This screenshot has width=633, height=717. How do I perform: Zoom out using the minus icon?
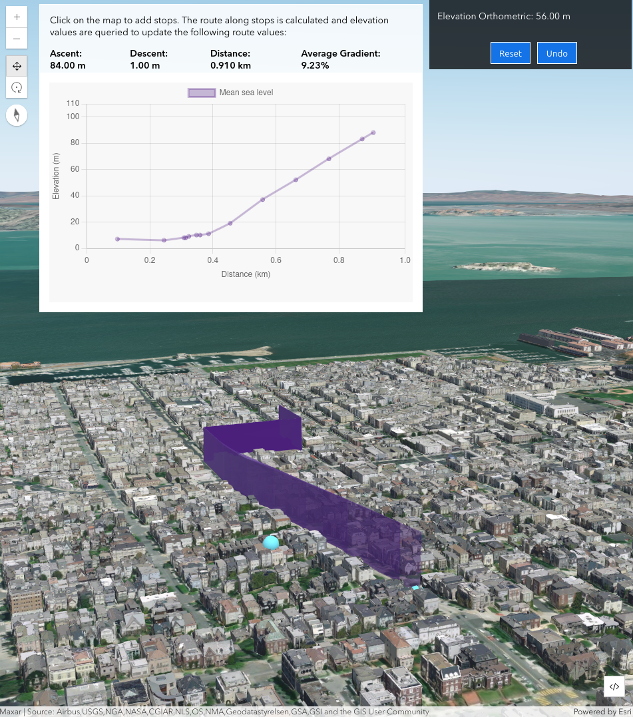pos(16,39)
